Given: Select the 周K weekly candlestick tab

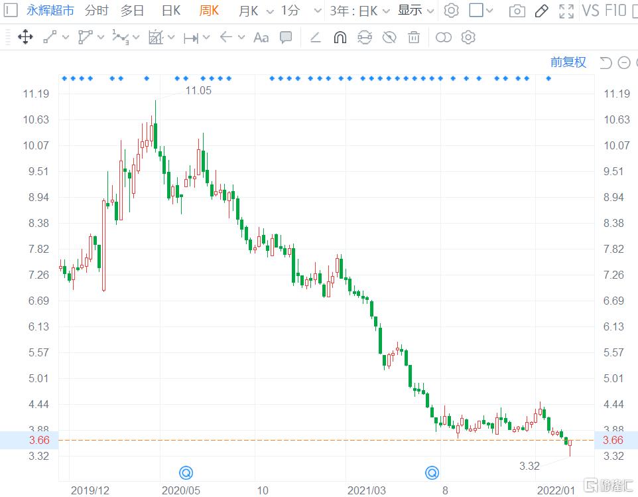Looking at the screenshot, I should click(x=209, y=11).
